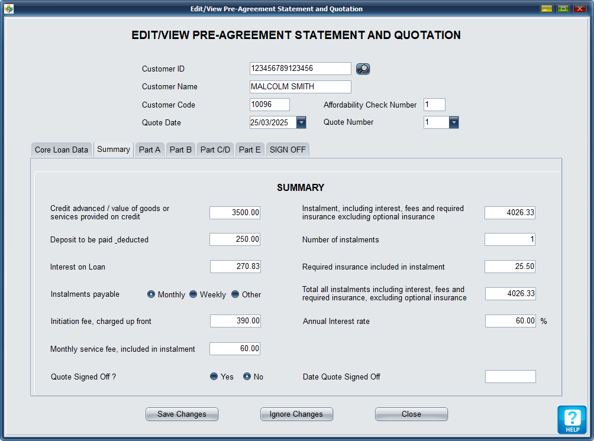The image size is (594, 441).
Task: Click the customer search magnifier icon
Action: pos(363,69)
